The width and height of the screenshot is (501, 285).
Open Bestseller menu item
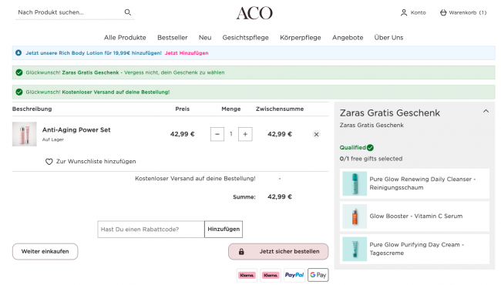pos(172,37)
